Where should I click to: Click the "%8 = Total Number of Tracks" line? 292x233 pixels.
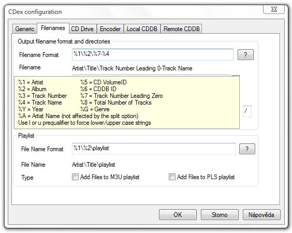pos(116,103)
